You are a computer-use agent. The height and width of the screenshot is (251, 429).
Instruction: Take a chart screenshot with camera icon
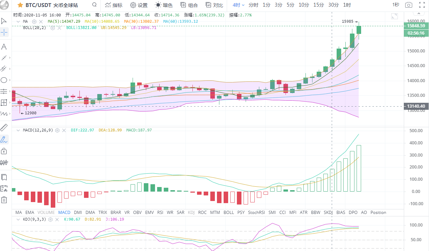pos(408,5)
